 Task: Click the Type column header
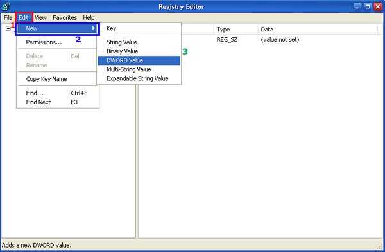[x=235, y=30]
